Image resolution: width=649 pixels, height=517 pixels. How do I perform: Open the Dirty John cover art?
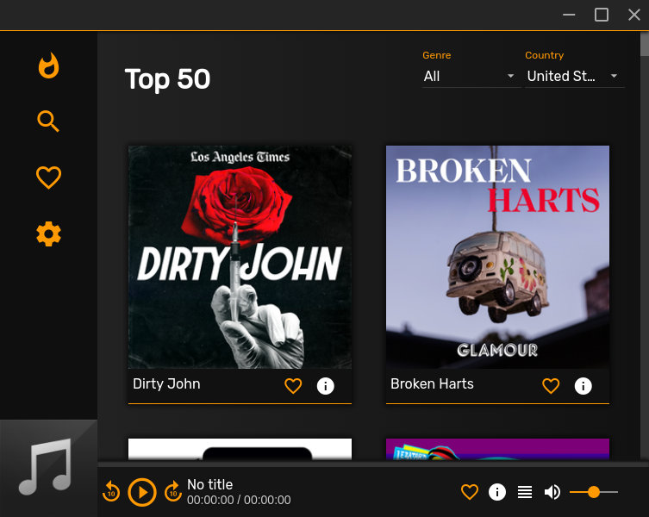click(x=240, y=257)
